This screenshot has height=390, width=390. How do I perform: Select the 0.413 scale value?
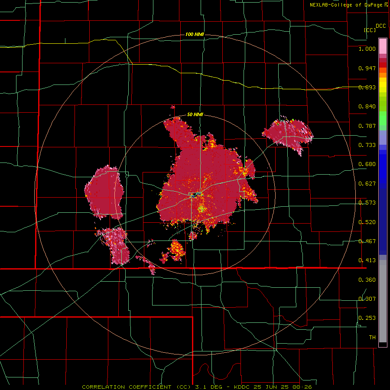367,260
